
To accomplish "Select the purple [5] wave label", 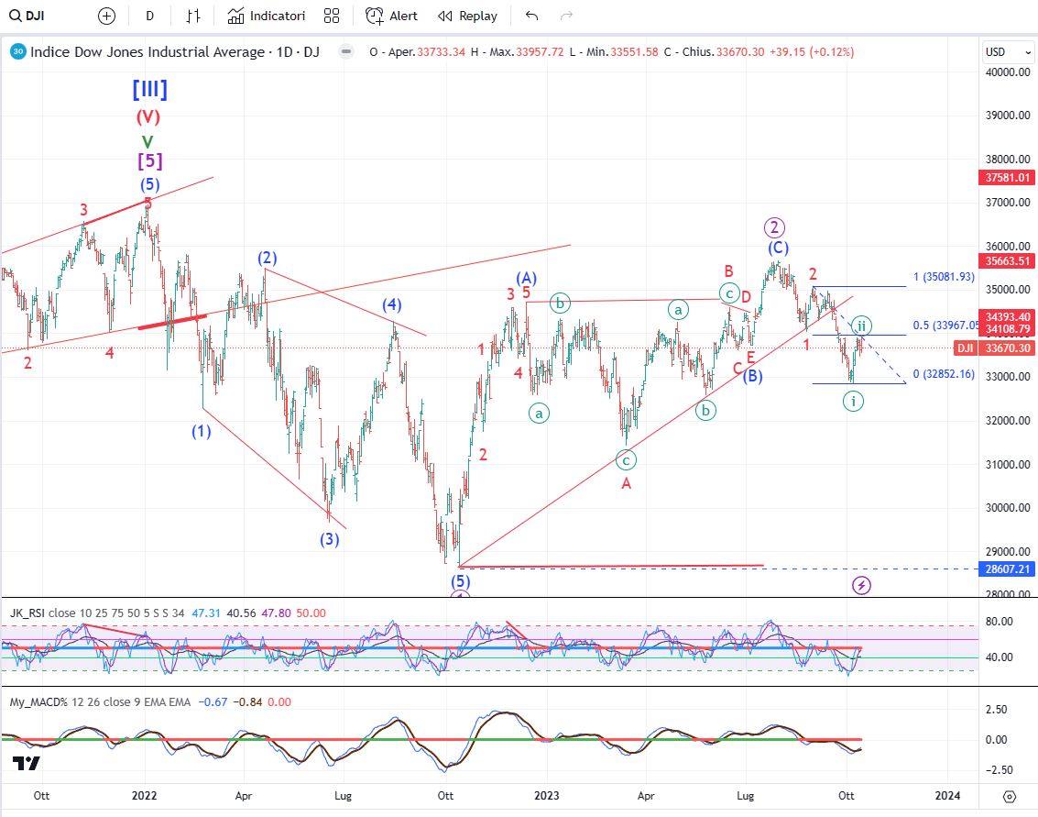I will [149, 160].
